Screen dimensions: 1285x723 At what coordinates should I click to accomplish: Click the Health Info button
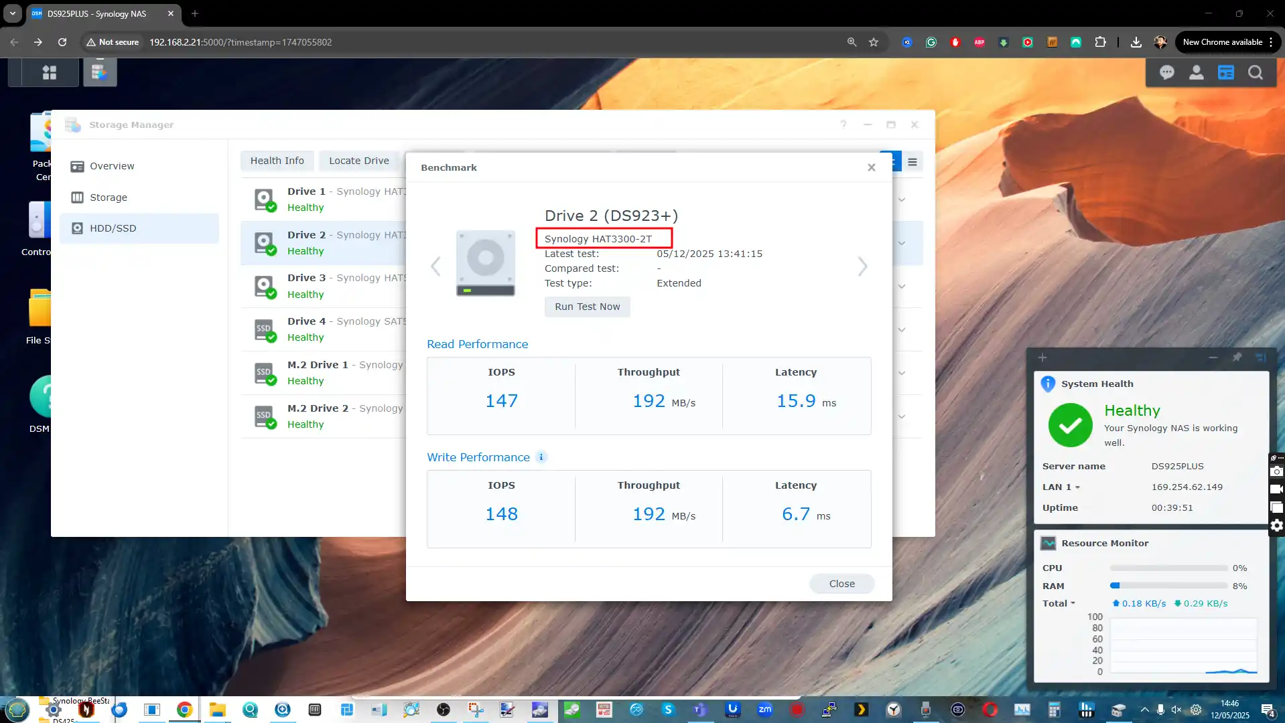point(277,161)
